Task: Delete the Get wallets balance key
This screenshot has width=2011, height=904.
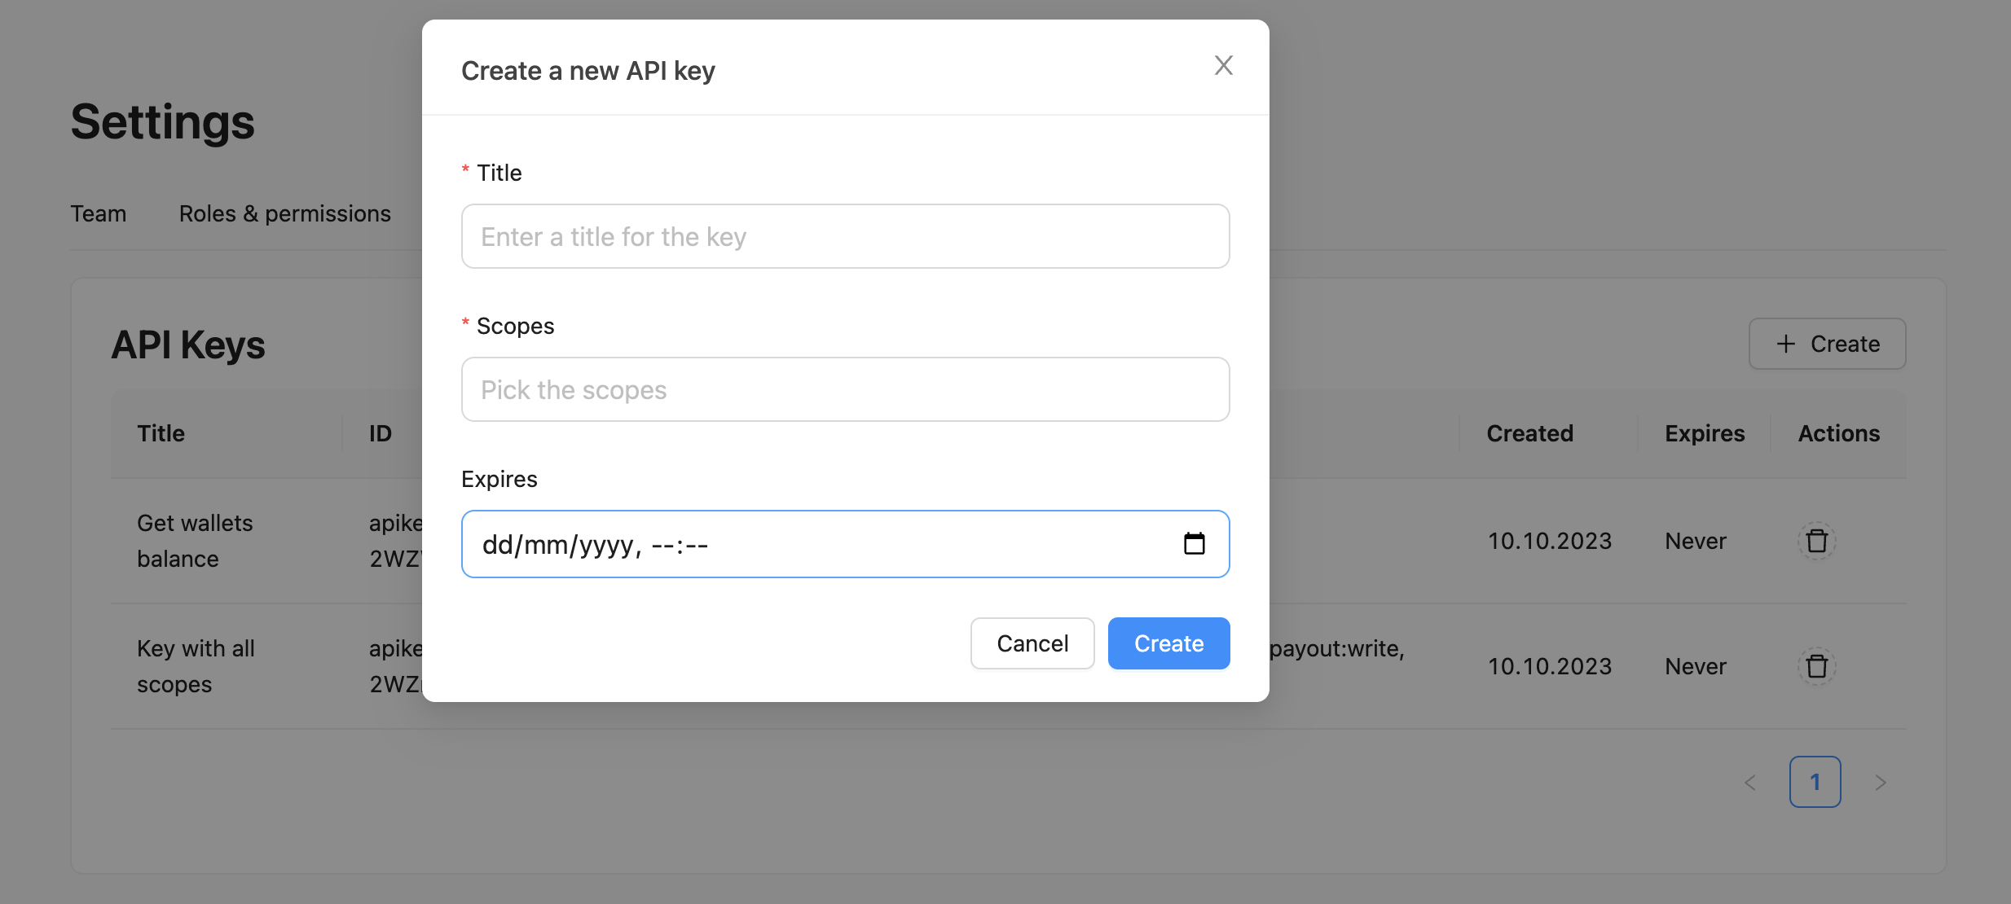Action: 1816,540
